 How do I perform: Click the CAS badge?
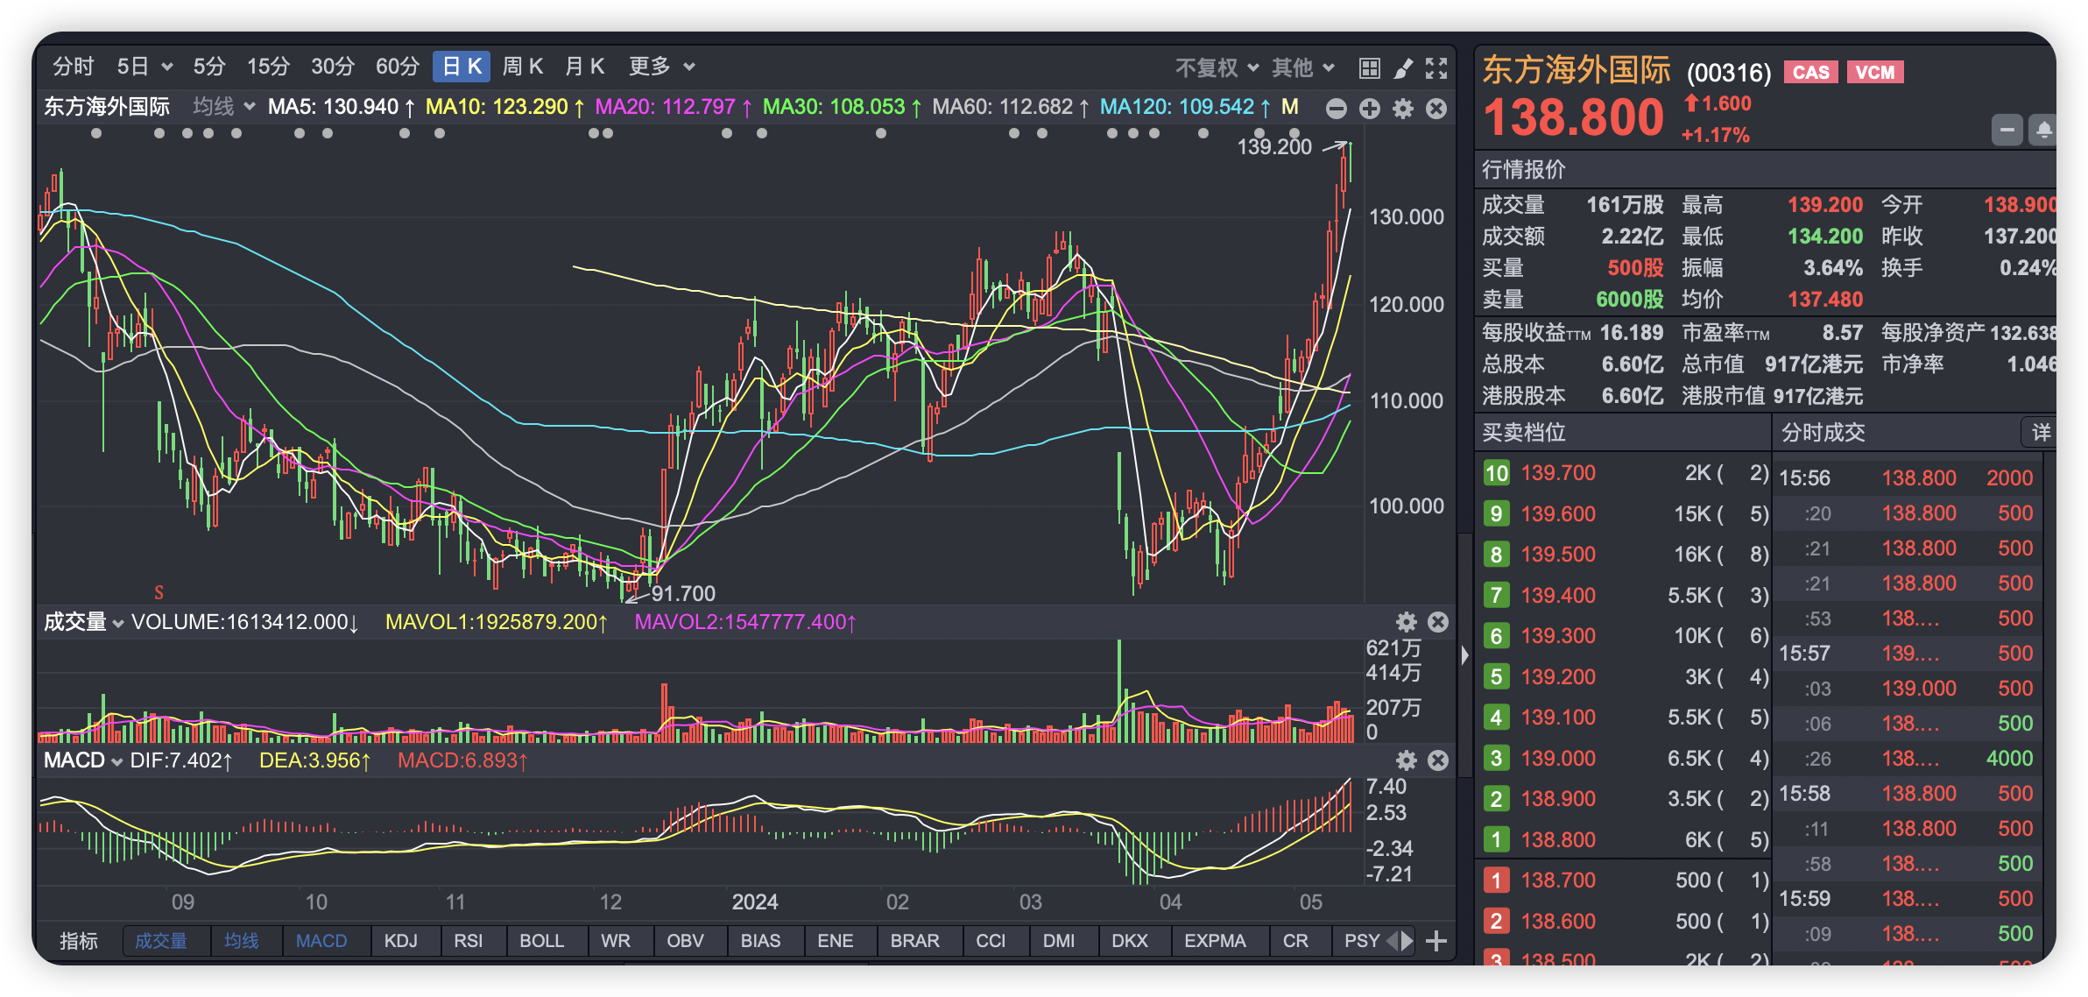[1810, 72]
